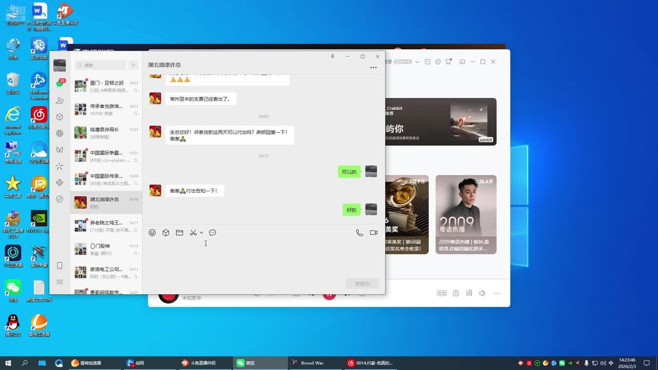
Task: Open chat history speech bubble icon
Action: [212, 233]
